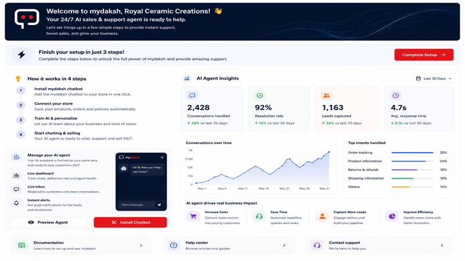Click the Resolution rate checkmark icon
The width and height of the screenshot is (465, 261).
(260, 96)
